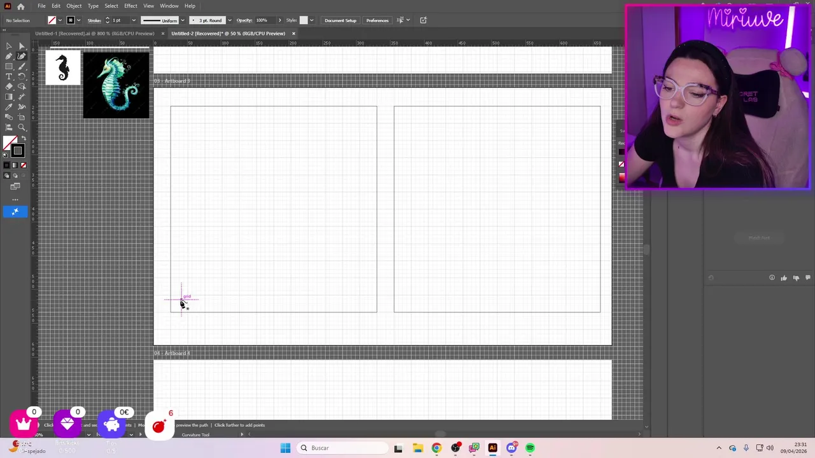Reset to default fill and stroke
Image resolution: width=815 pixels, height=458 pixels.
point(4,155)
